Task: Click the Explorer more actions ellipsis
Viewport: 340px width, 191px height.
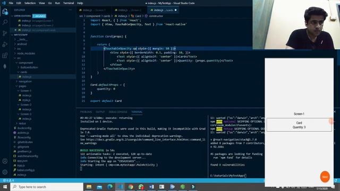Action: (x=70, y=10)
